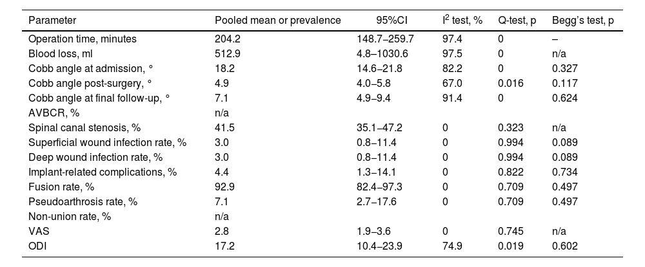The width and height of the screenshot is (645, 267).
Task: Select the Pooled mean or prevalence header
Action: click(277, 20)
